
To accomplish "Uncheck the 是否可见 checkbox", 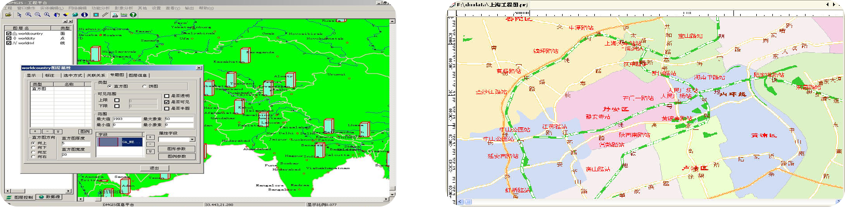I will tap(167, 102).
